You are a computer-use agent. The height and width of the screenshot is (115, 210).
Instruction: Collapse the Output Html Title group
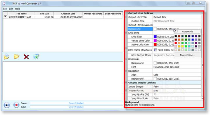click(x=126, y=17)
